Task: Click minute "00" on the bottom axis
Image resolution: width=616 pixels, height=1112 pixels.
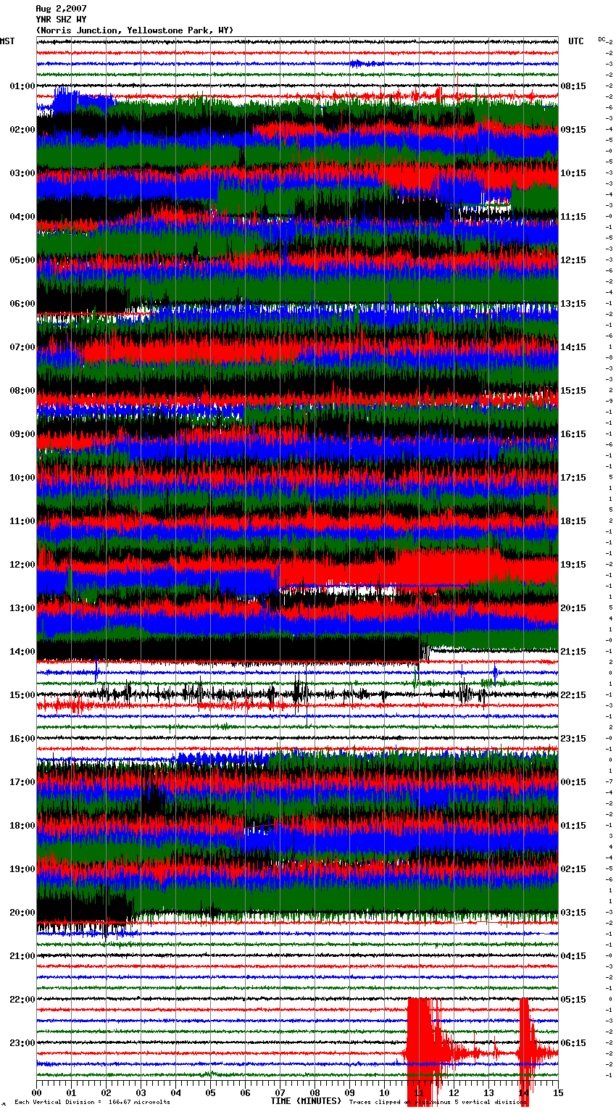Action: (x=36, y=1092)
